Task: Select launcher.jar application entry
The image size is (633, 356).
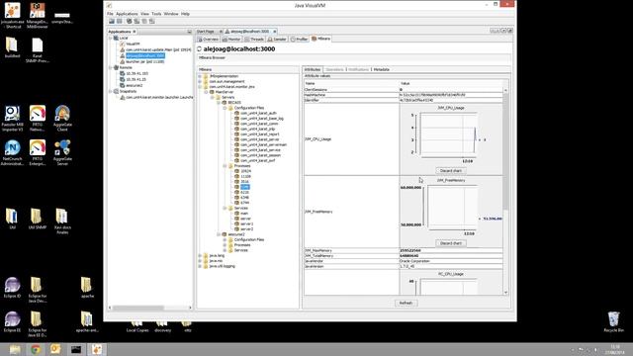Action: (x=145, y=61)
